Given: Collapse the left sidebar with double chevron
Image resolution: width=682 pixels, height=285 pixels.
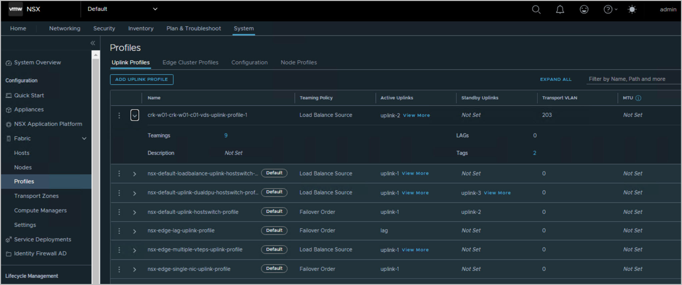Looking at the screenshot, I should coord(93,43).
